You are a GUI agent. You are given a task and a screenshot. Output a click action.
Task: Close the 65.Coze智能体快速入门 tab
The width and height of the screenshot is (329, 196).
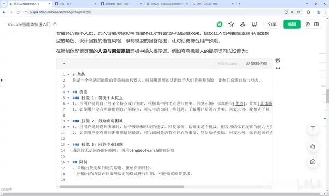49,4
